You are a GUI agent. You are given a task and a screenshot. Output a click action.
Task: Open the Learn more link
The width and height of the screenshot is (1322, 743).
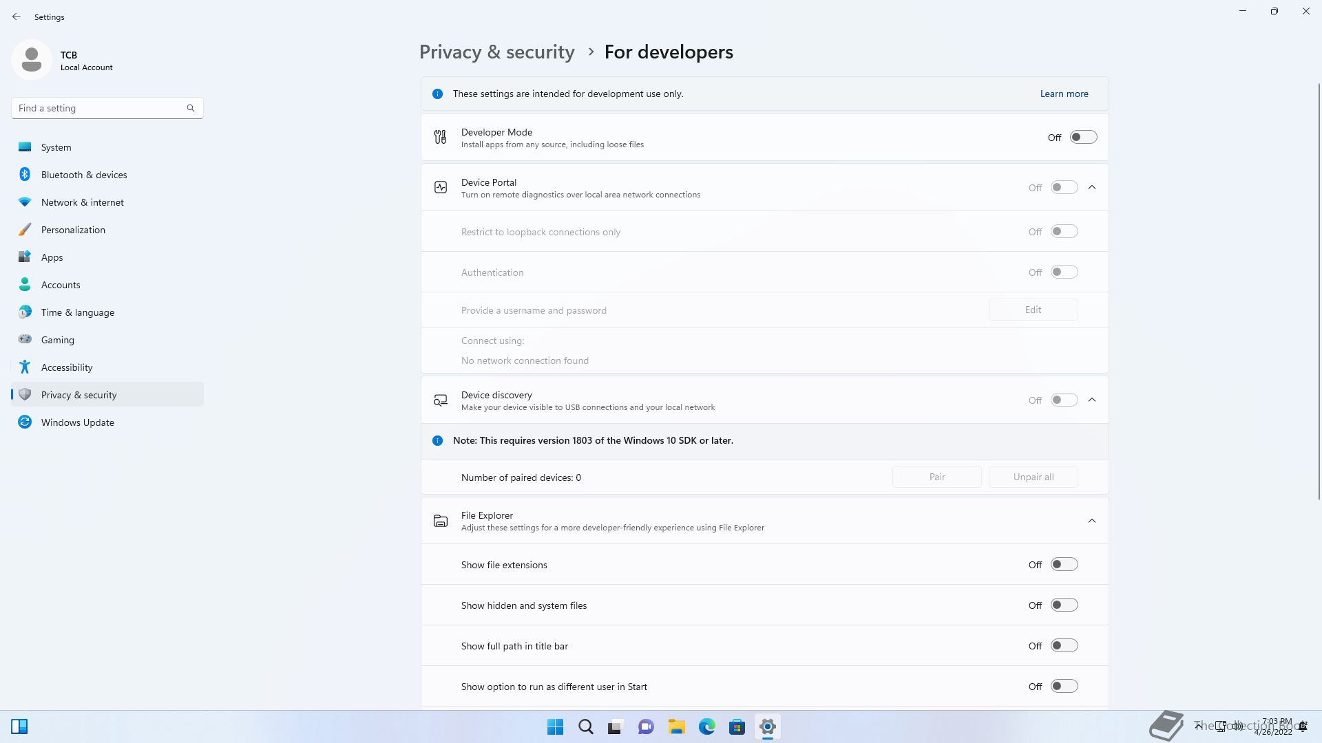1064,94
